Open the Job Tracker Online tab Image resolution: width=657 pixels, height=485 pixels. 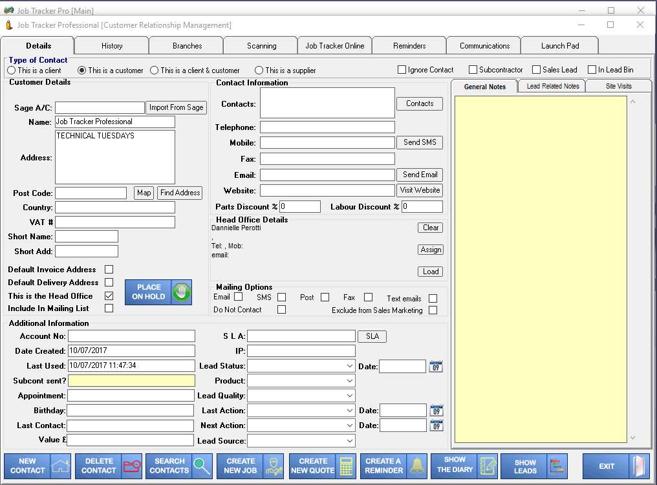click(x=335, y=46)
